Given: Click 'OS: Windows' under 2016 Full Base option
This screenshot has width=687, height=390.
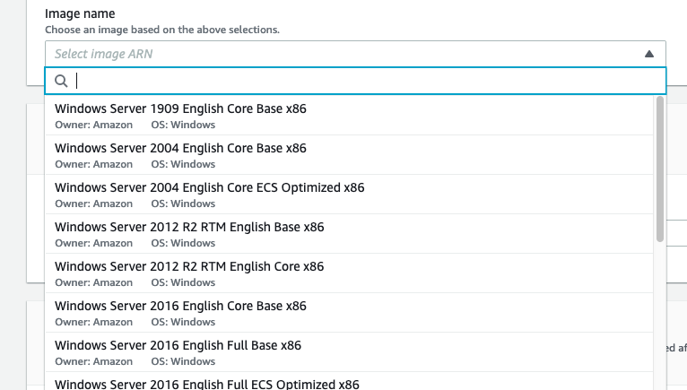Looking at the screenshot, I should [183, 361].
